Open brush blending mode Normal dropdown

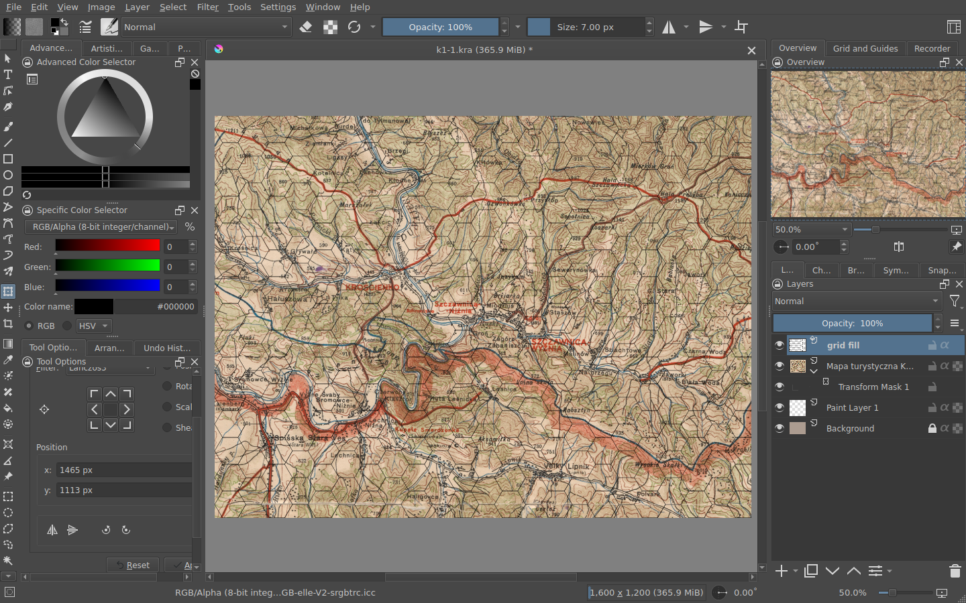206,27
